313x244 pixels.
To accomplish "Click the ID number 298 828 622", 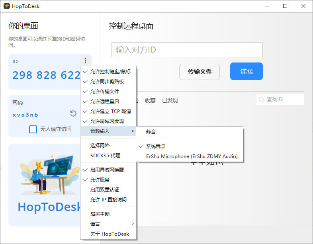I will (46, 75).
